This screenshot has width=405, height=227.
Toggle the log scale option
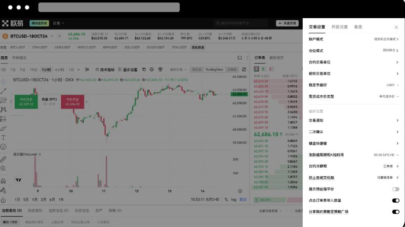tap(233, 200)
